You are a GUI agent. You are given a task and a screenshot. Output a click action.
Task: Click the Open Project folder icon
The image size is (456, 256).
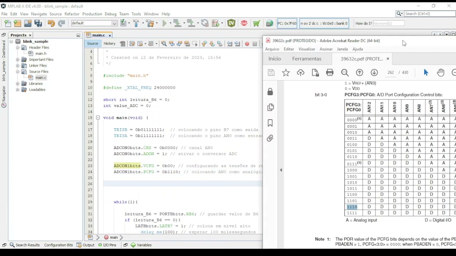coord(28,23)
